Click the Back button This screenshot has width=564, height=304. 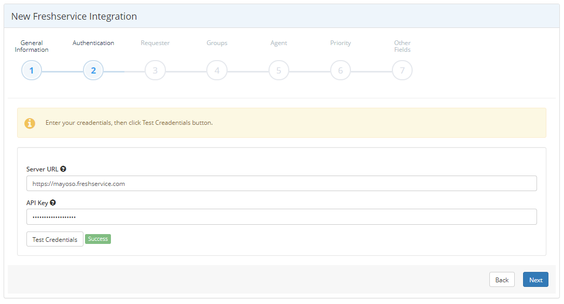502,279
